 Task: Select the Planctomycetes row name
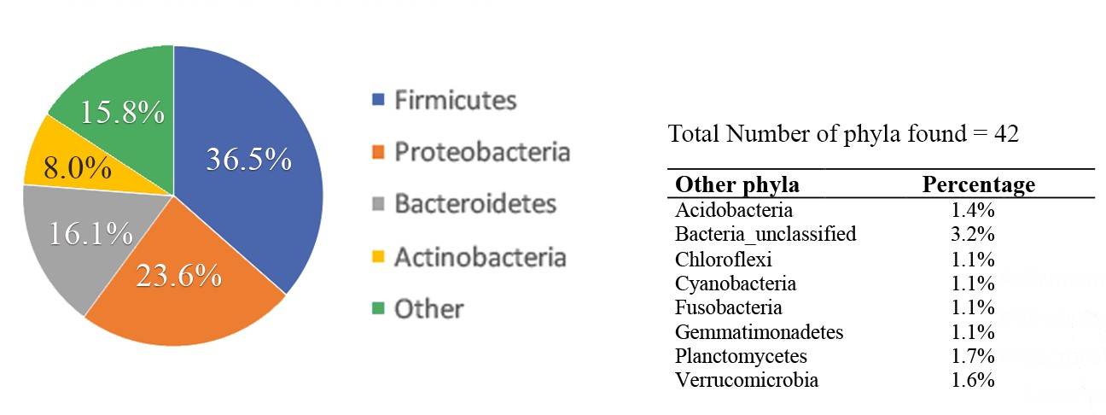[x=741, y=356]
